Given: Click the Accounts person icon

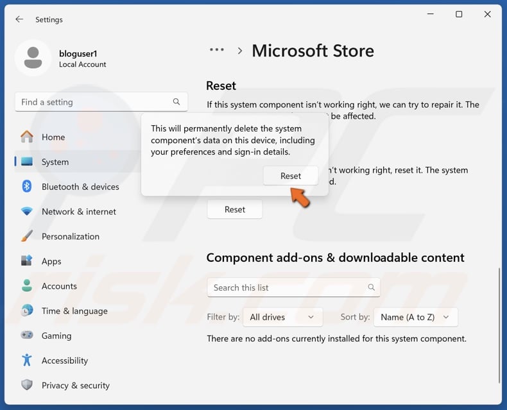Looking at the screenshot, I should [x=27, y=286].
